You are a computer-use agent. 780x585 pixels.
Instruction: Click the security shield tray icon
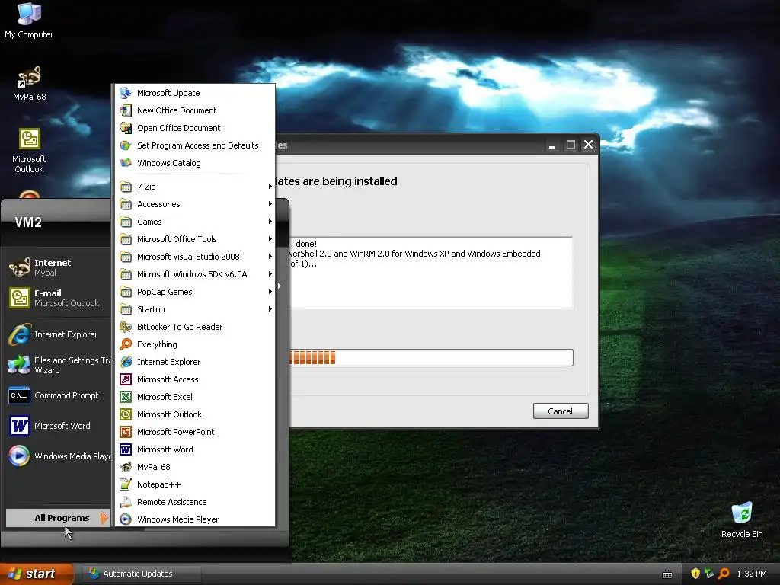695,574
